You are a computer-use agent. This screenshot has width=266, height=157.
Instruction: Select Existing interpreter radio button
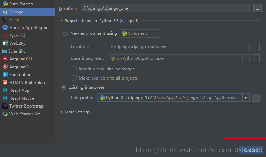[x=64, y=87]
